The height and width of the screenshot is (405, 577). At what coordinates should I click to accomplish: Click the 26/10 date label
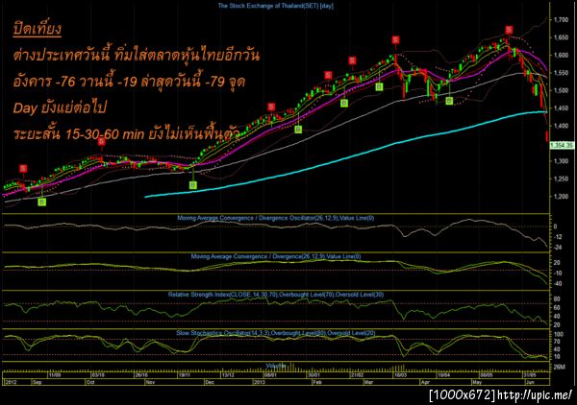click(x=141, y=375)
